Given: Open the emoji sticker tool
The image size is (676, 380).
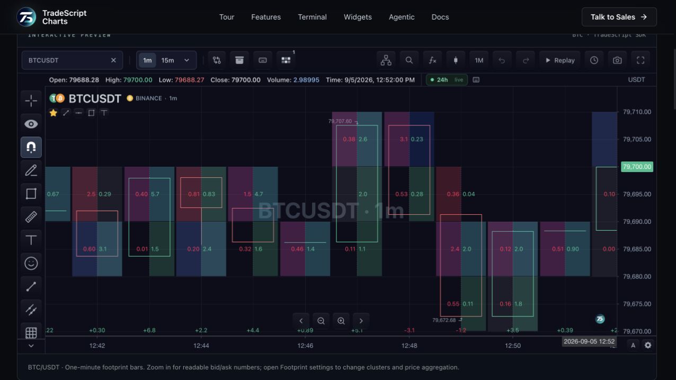Looking at the screenshot, I should (x=31, y=263).
